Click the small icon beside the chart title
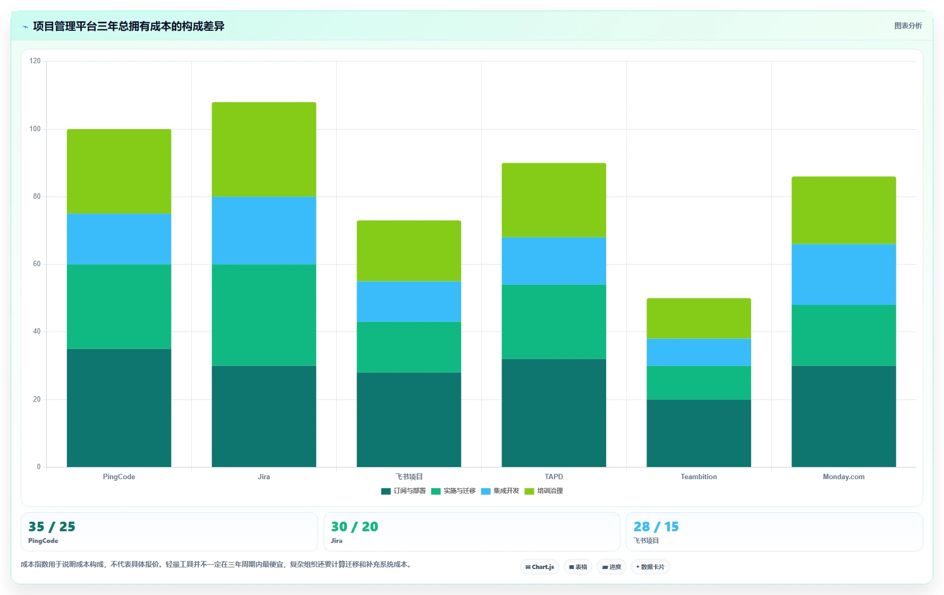 click(25, 27)
